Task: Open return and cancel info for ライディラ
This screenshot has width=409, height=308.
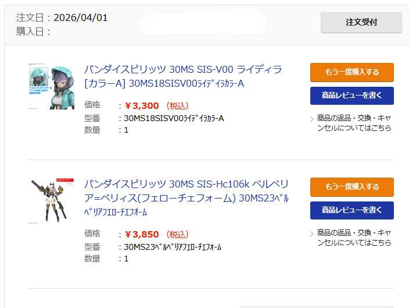Action: coord(354,122)
